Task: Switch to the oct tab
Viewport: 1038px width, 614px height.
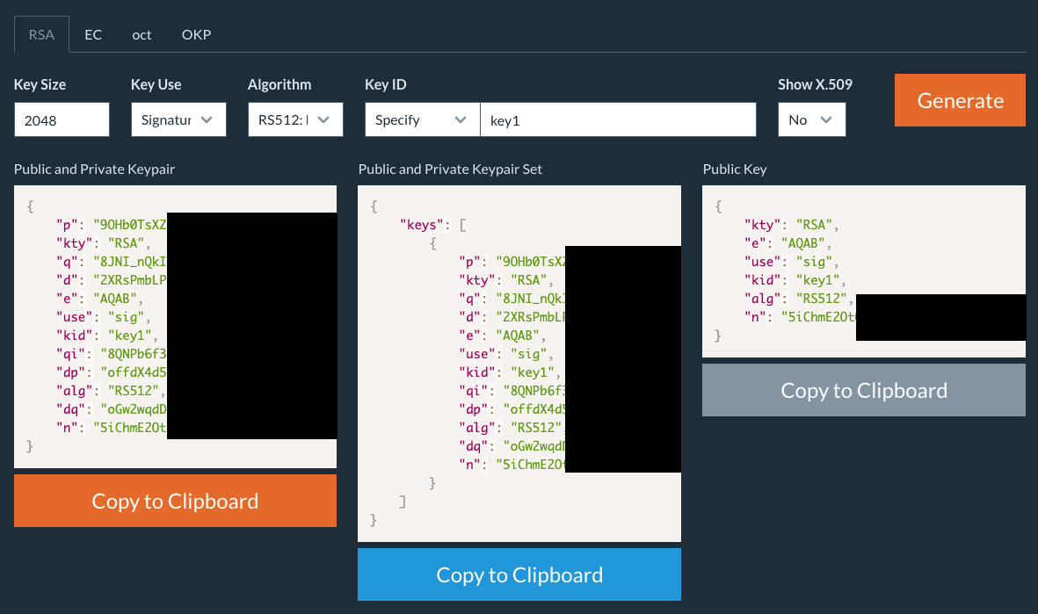Action: (x=142, y=34)
